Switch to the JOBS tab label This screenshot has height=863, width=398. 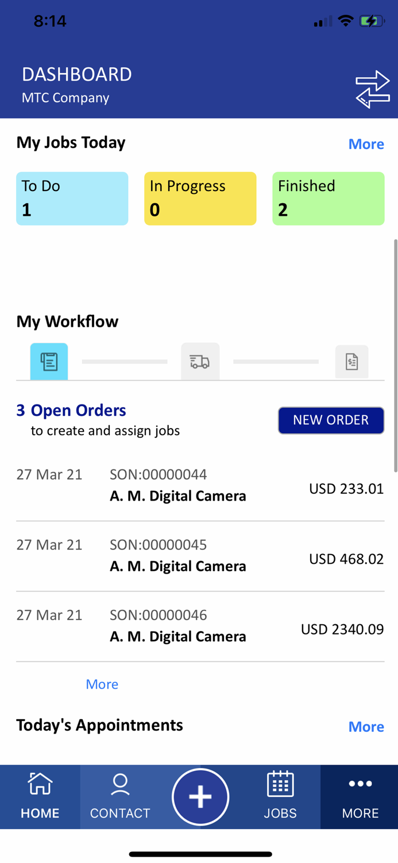(x=280, y=813)
